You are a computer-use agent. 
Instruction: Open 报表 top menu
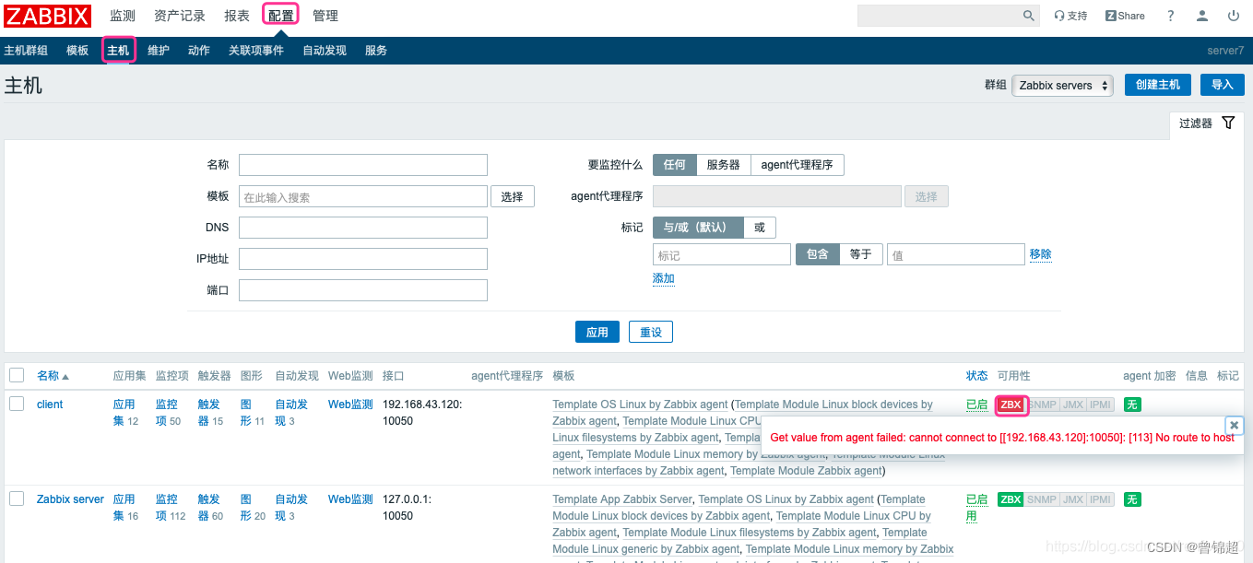coord(237,16)
